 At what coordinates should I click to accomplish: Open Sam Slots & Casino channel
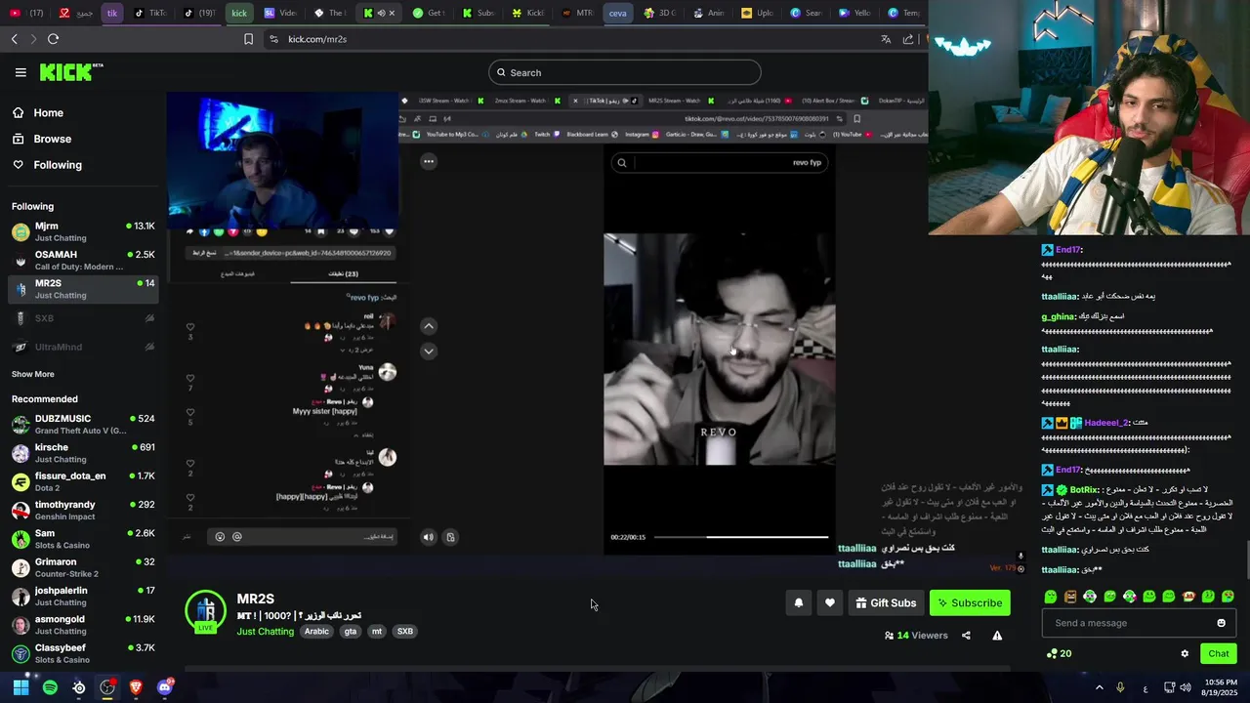[x=83, y=539]
